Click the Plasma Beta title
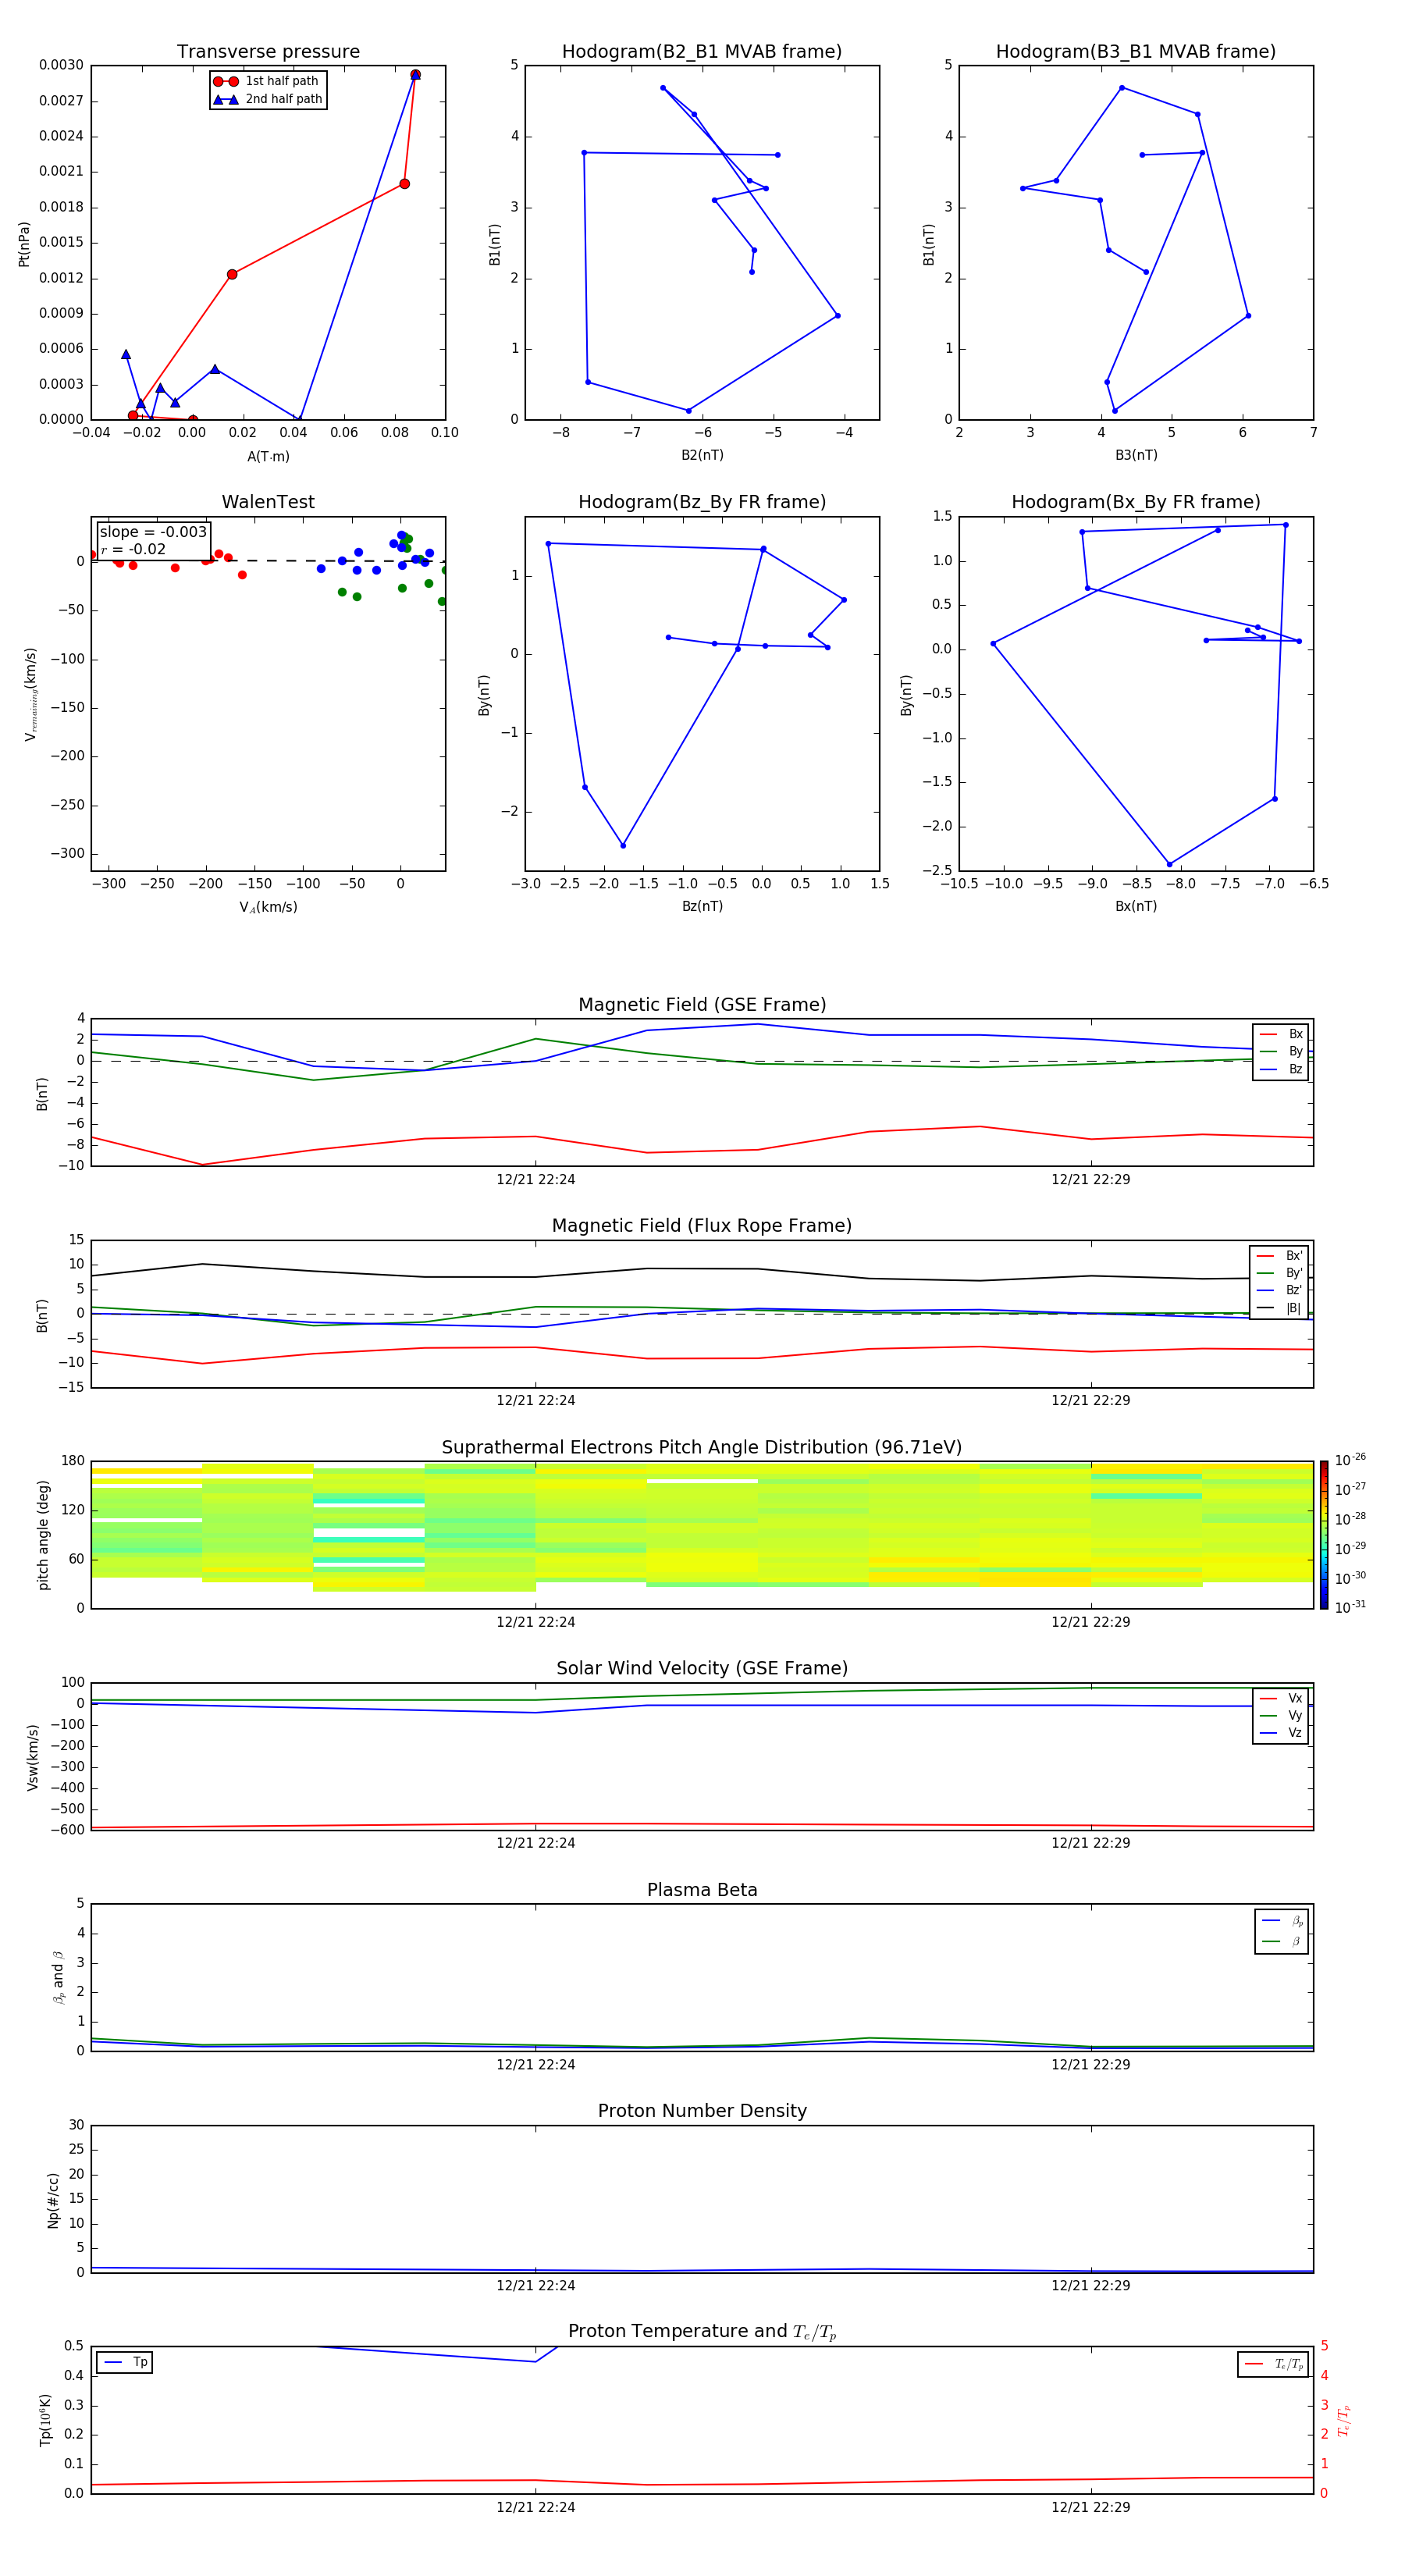Screen dimensions: 1405x2576 coord(702,1891)
